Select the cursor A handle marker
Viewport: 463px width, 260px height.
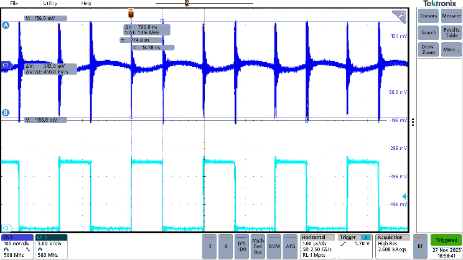[x=6, y=26]
